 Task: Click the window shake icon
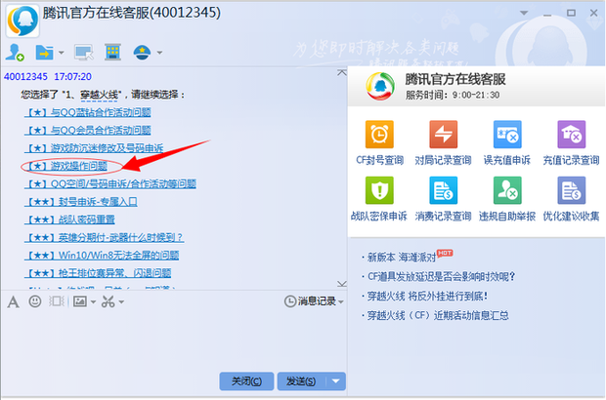(57, 301)
